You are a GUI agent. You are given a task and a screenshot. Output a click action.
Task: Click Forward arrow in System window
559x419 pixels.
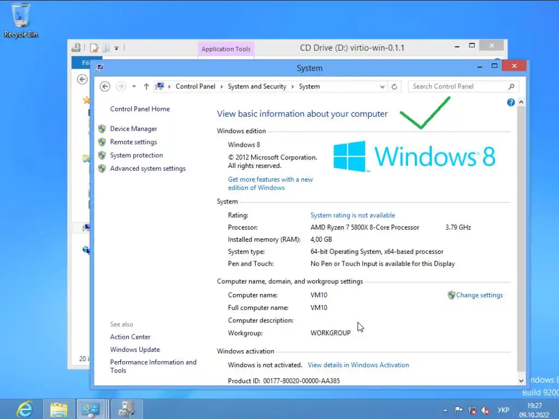click(x=121, y=86)
